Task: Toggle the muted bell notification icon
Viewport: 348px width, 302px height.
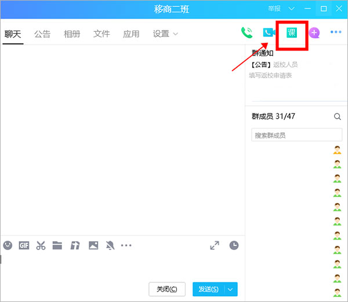Action: click(x=110, y=245)
